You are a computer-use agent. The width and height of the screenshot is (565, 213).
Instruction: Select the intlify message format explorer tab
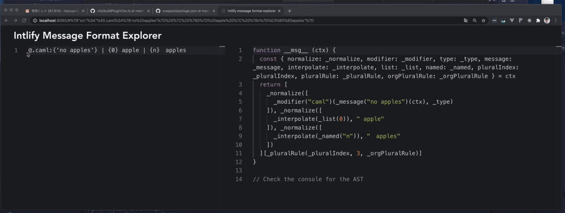click(251, 11)
